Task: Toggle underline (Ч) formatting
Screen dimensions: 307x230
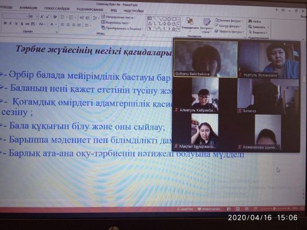Action: (16, 24)
